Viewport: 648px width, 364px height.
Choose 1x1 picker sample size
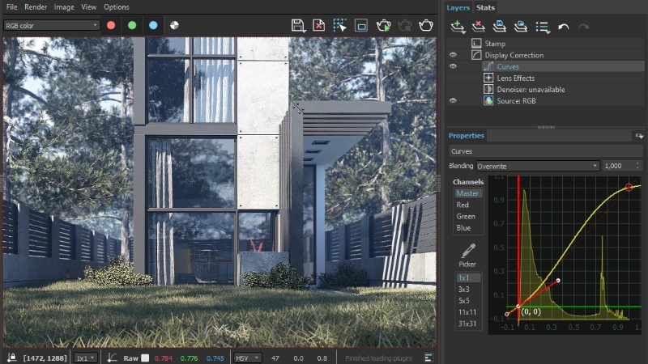coord(468,277)
